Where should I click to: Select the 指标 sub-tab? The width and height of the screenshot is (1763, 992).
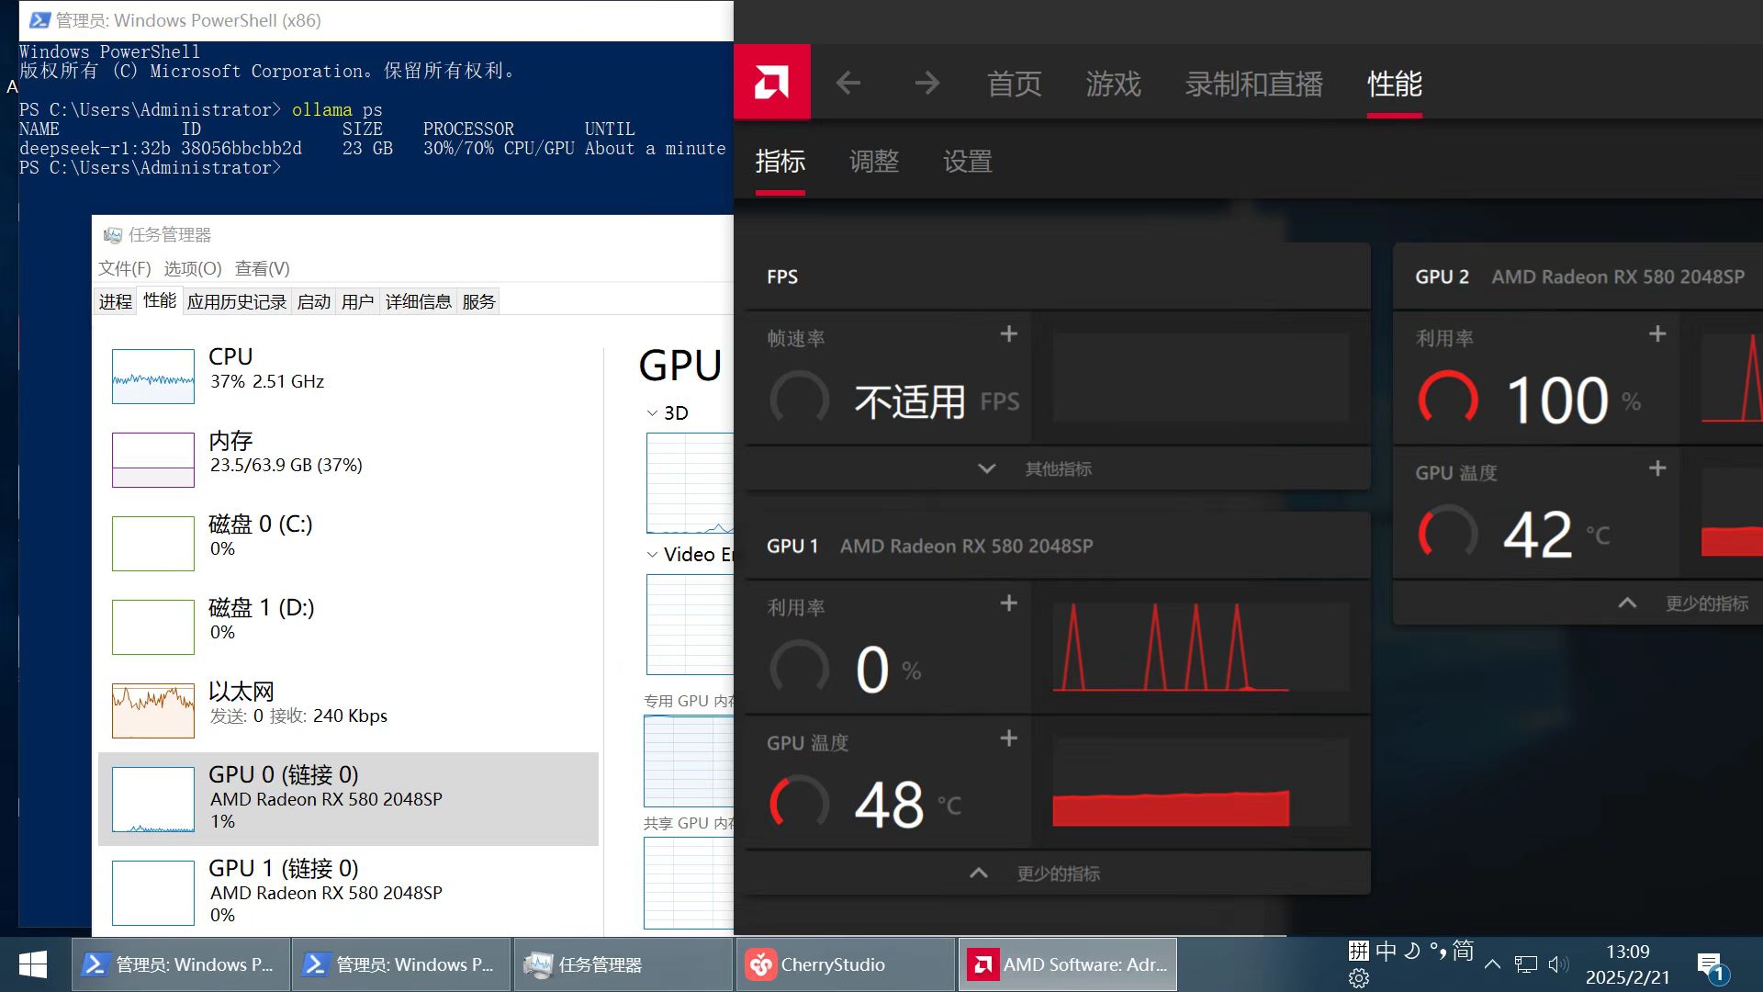780,162
